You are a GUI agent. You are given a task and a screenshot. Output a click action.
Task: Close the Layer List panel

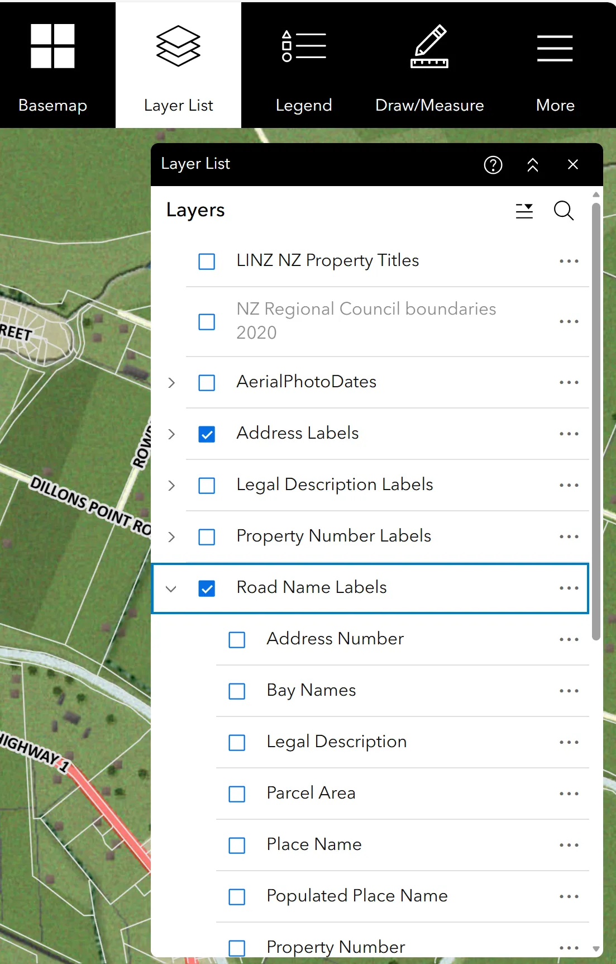coord(573,165)
